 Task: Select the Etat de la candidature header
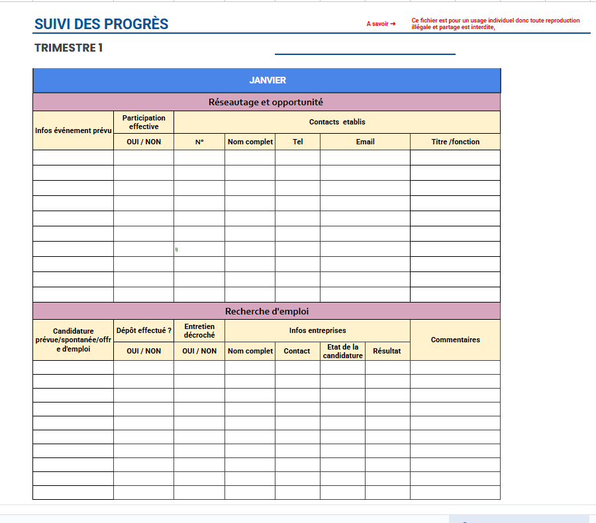pos(343,351)
